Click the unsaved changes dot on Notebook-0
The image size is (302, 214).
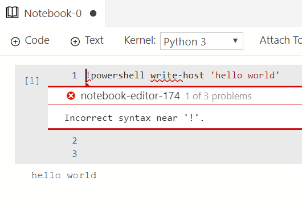(x=93, y=14)
